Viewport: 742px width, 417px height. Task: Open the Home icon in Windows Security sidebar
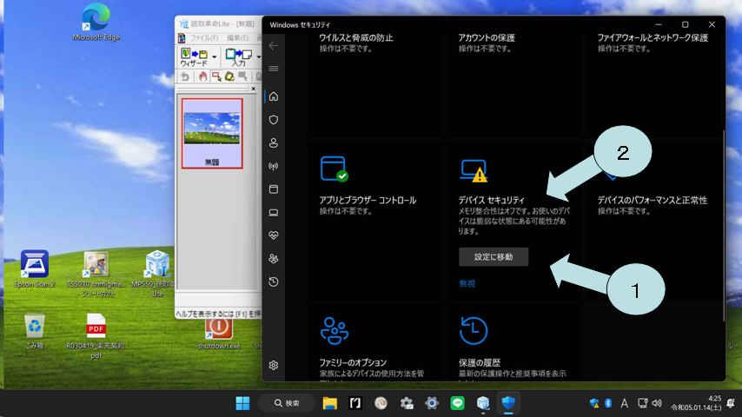[x=274, y=96]
